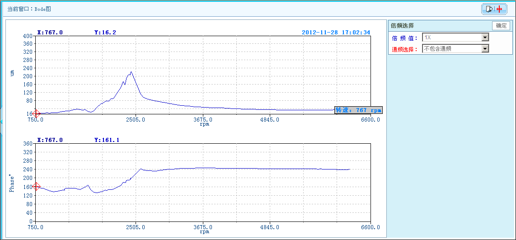Click the 倍频选择 panel header
516x240 pixels.
click(x=403, y=26)
